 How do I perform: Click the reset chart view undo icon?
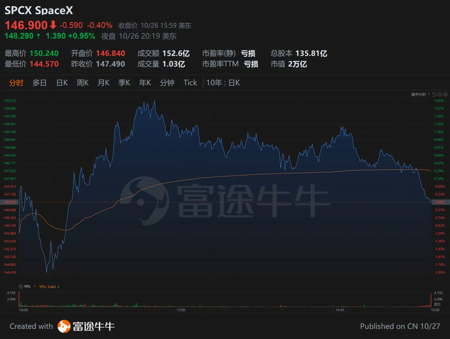click(434, 94)
